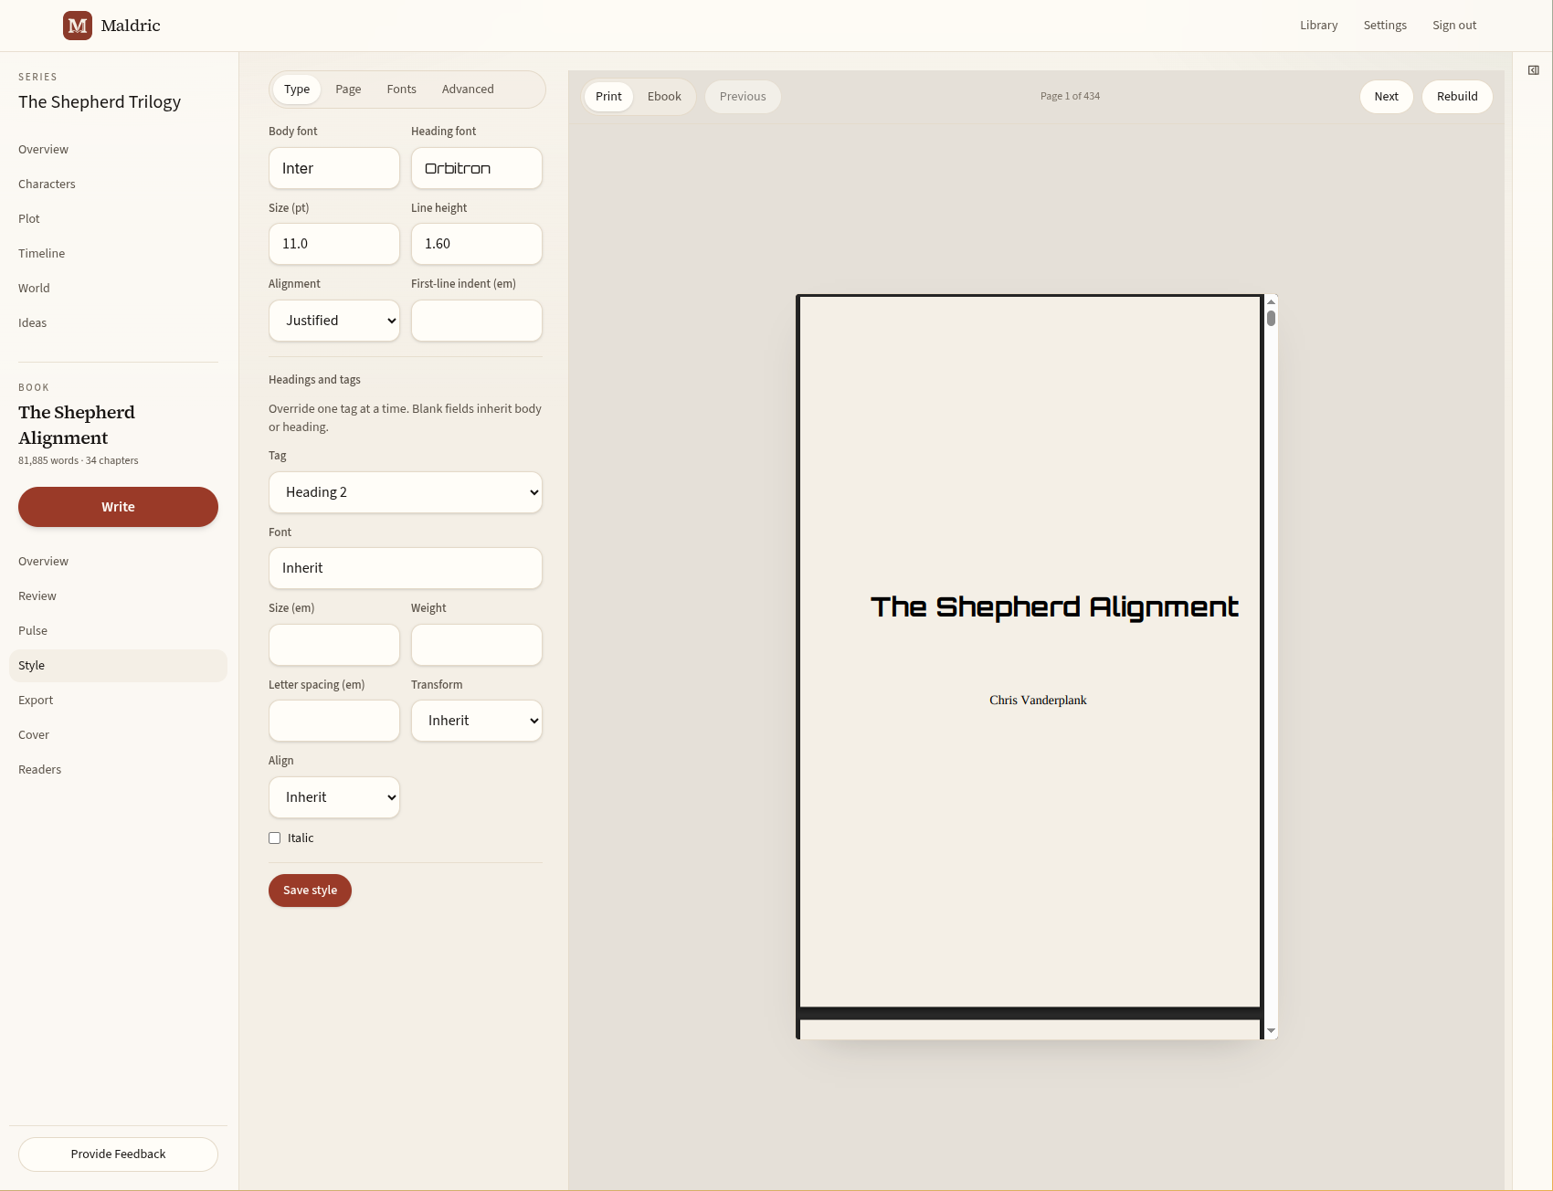Click the Letter spacing field

tap(334, 721)
